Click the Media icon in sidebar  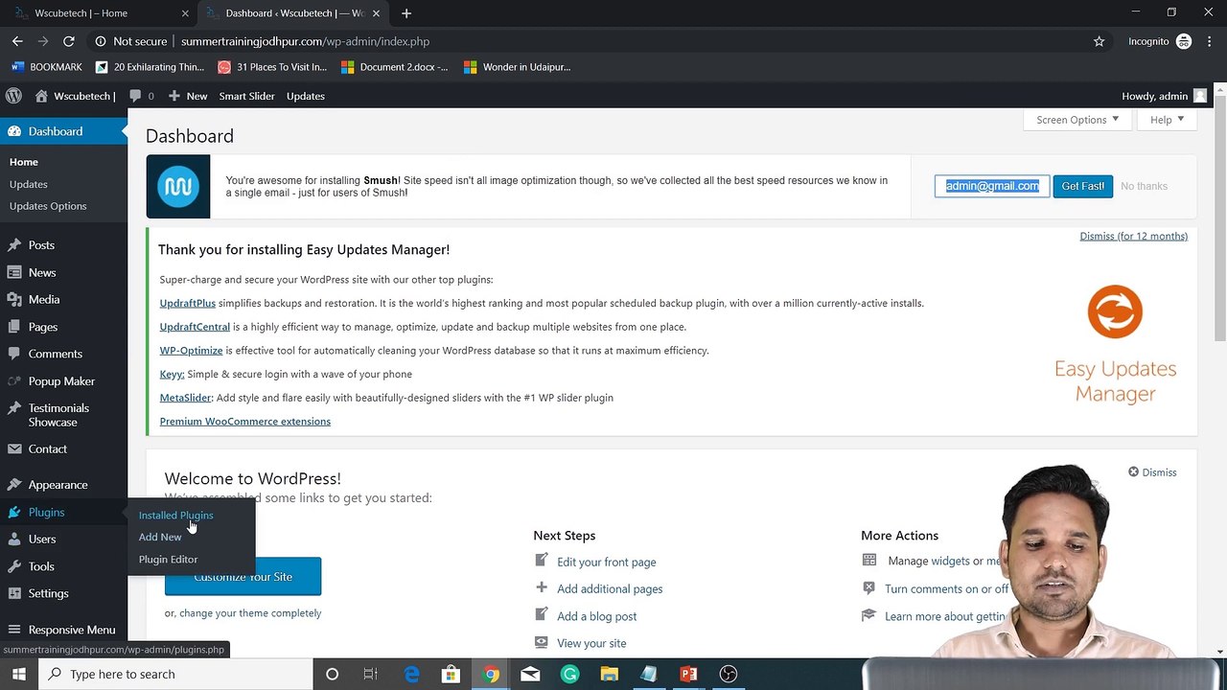tap(14, 300)
